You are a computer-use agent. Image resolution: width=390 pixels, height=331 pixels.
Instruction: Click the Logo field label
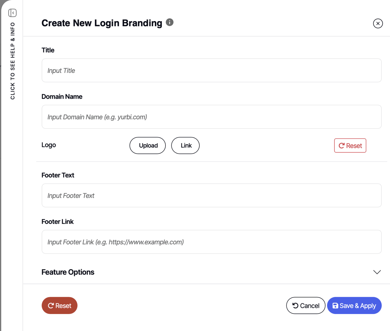[x=49, y=145]
